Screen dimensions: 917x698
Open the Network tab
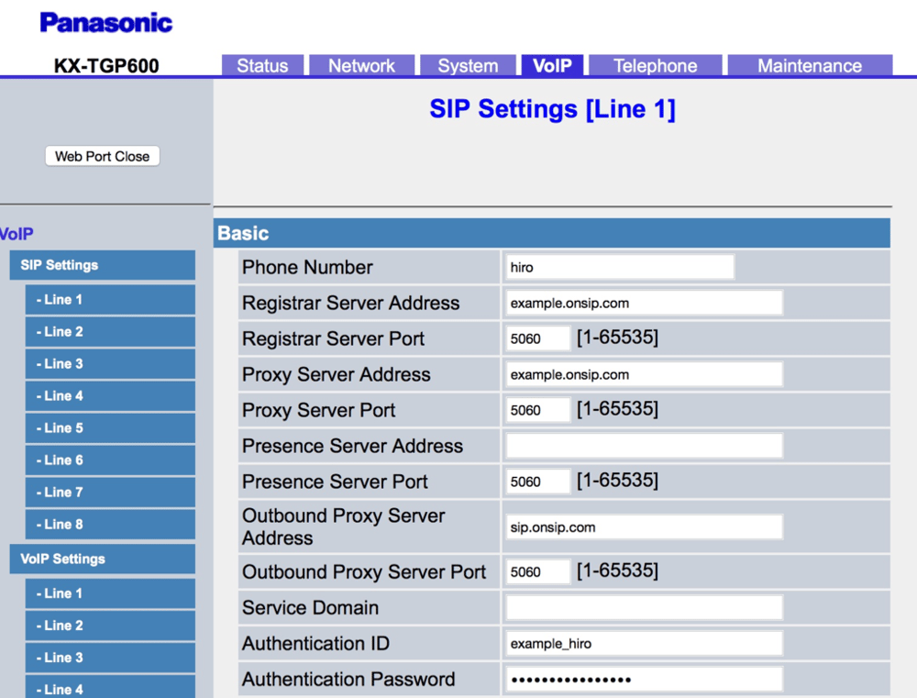(x=361, y=65)
